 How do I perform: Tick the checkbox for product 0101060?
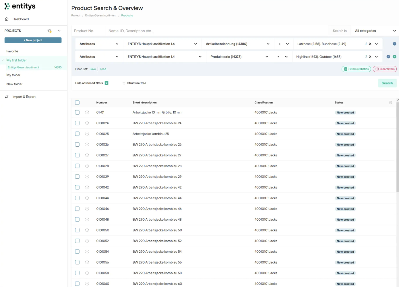tap(77, 284)
